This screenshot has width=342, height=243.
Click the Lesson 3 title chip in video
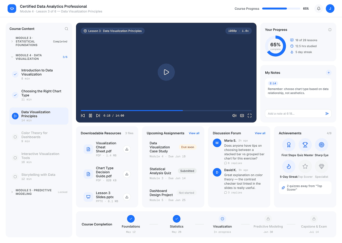(113, 31)
